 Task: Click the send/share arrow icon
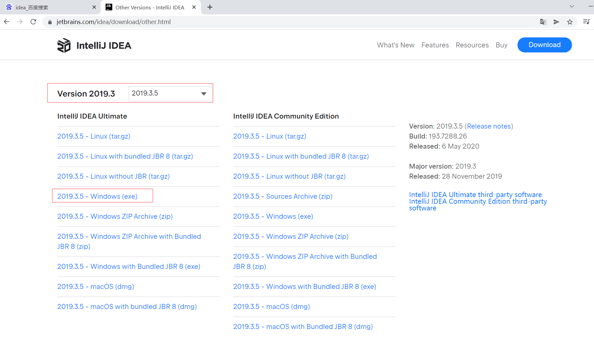[557, 22]
